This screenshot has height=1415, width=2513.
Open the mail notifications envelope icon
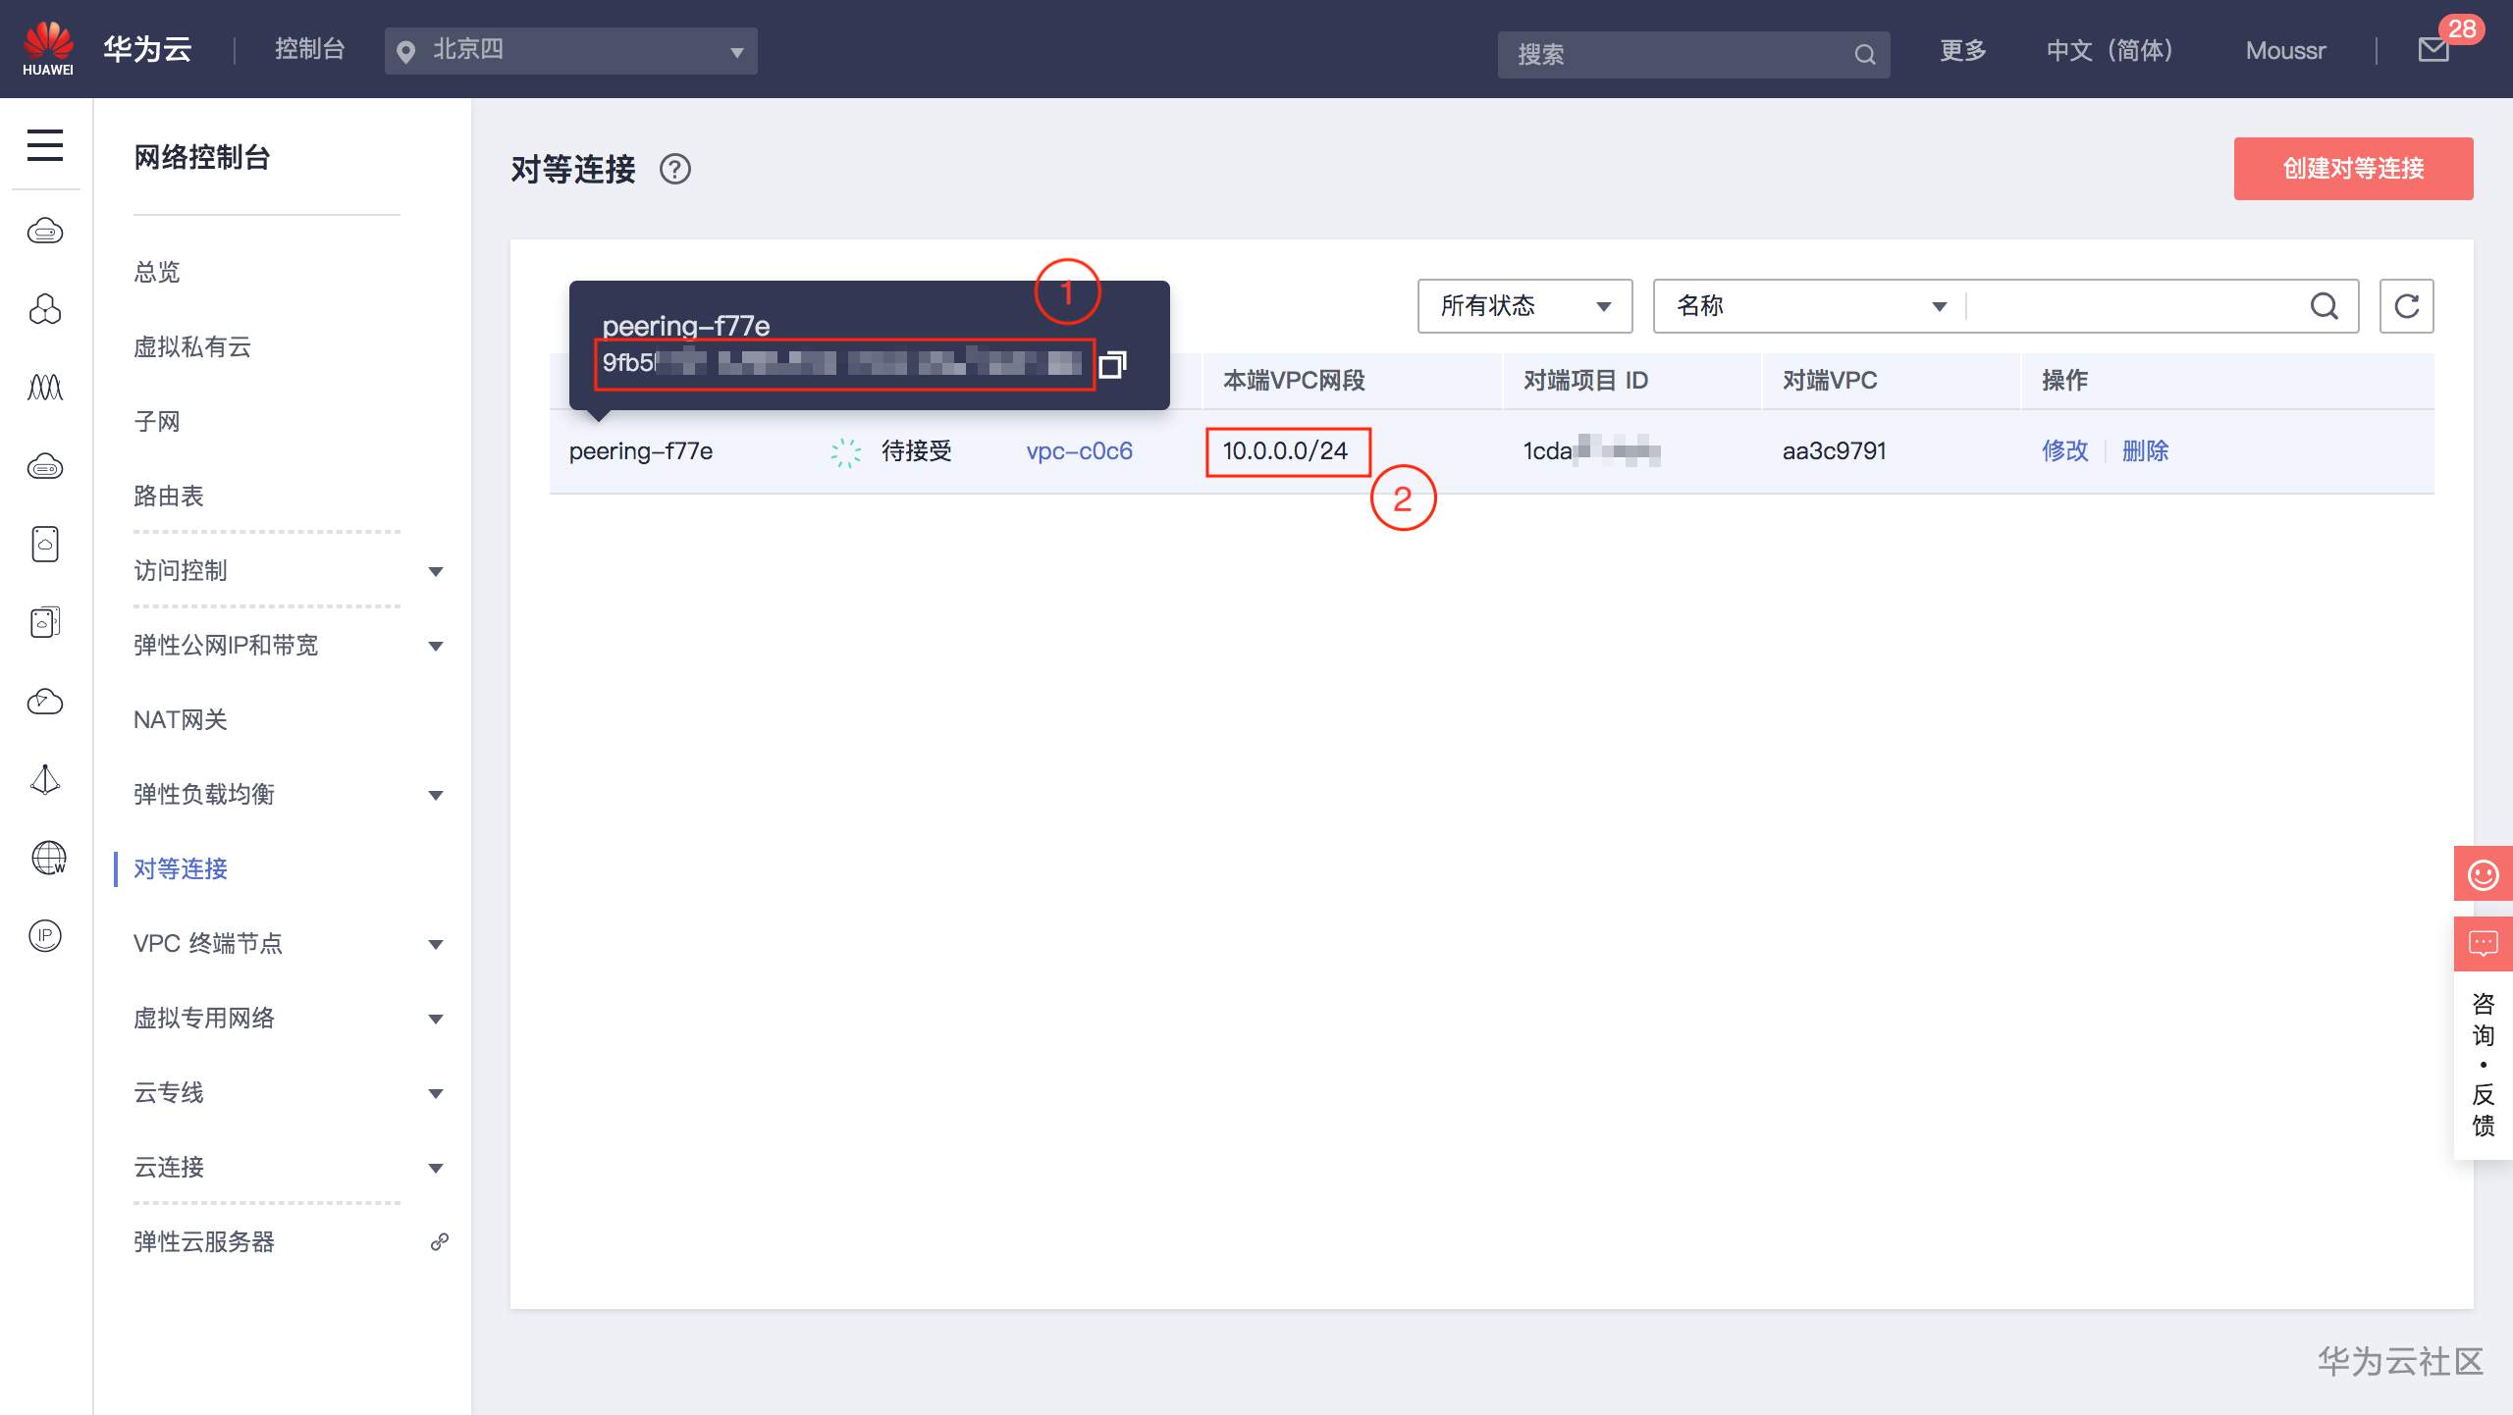pyautogui.click(x=2433, y=51)
